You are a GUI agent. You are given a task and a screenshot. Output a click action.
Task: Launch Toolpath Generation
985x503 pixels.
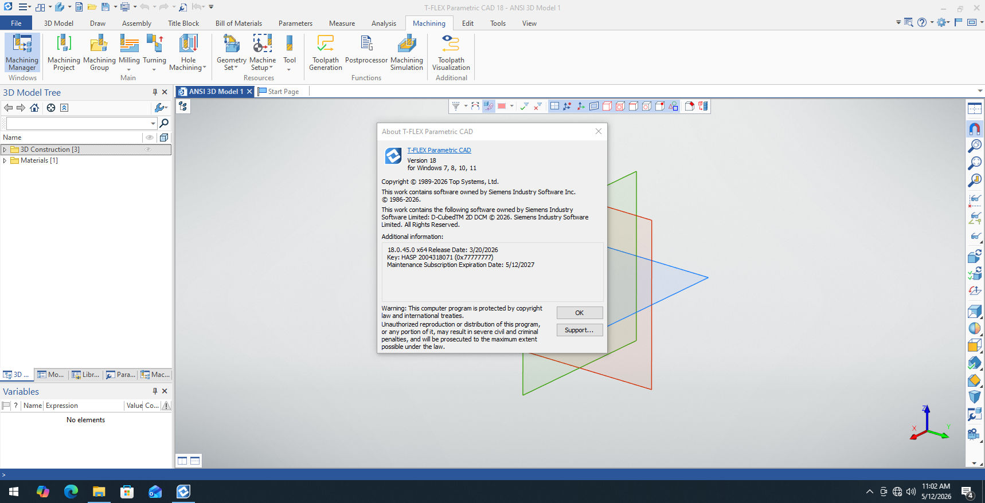pyautogui.click(x=326, y=52)
